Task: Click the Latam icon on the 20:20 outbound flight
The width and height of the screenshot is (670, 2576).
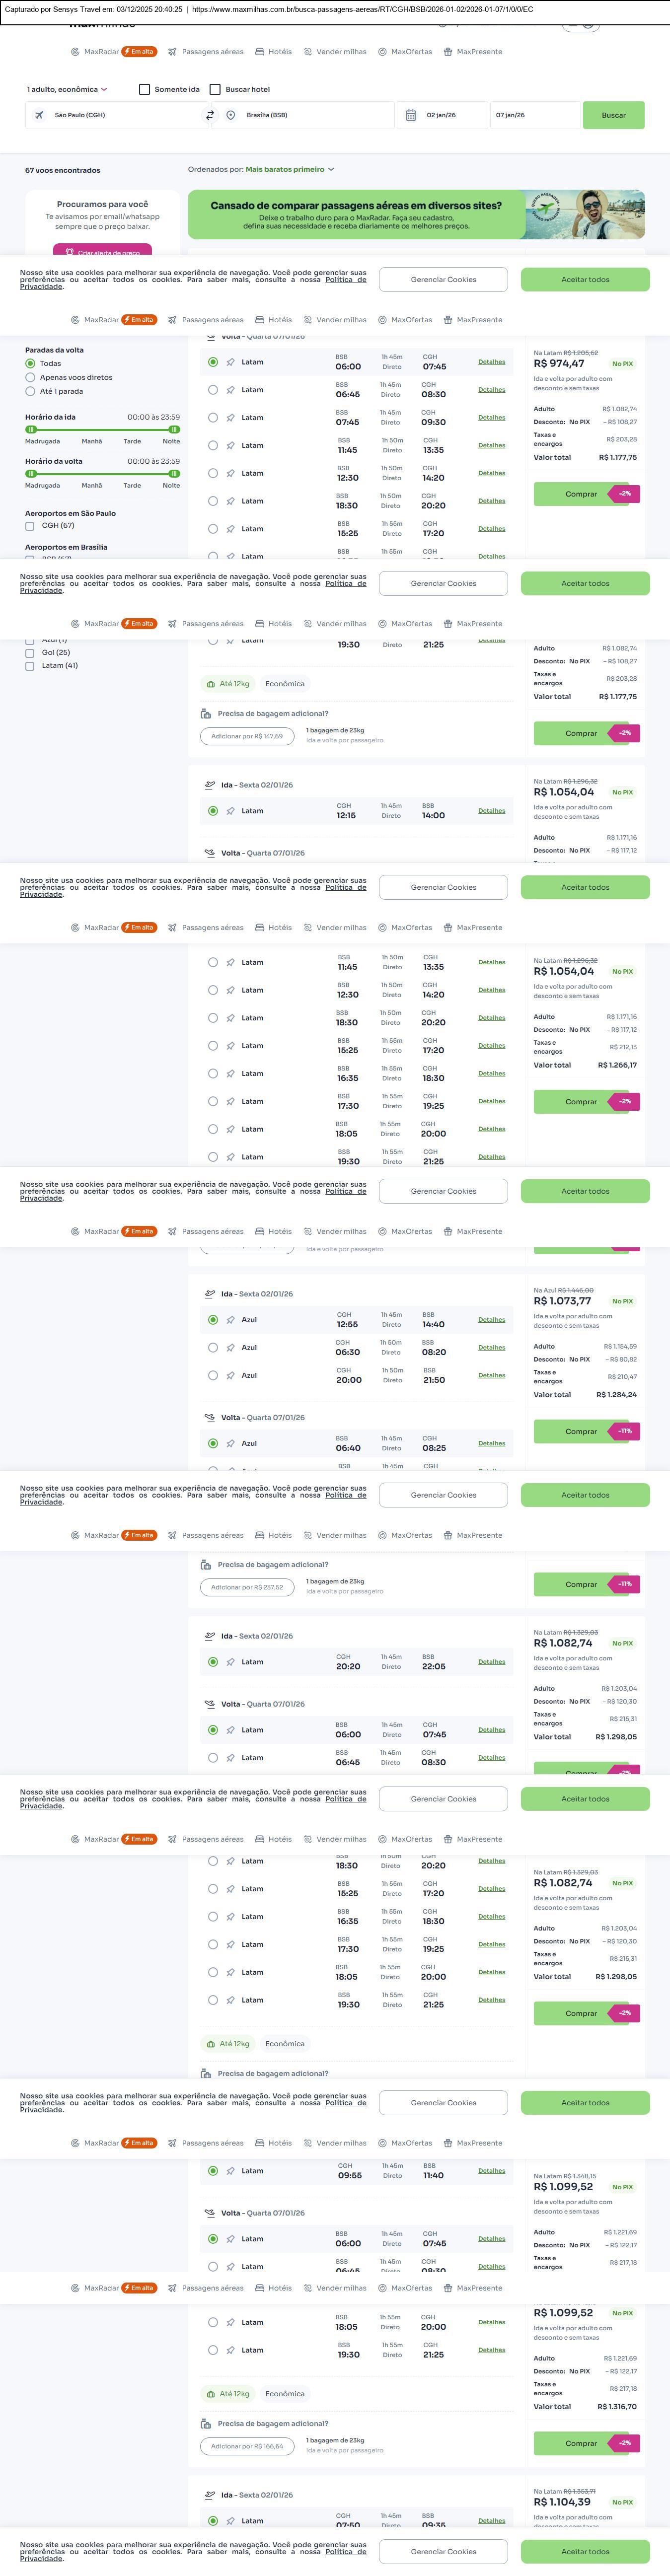Action: 231,1662
